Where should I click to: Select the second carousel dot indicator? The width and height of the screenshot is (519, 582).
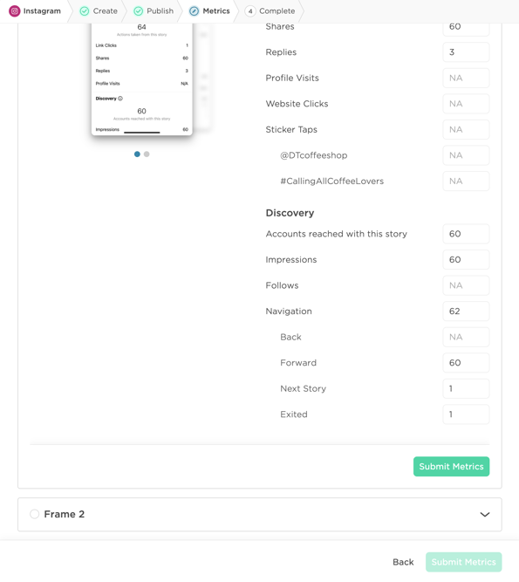point(147,154)
